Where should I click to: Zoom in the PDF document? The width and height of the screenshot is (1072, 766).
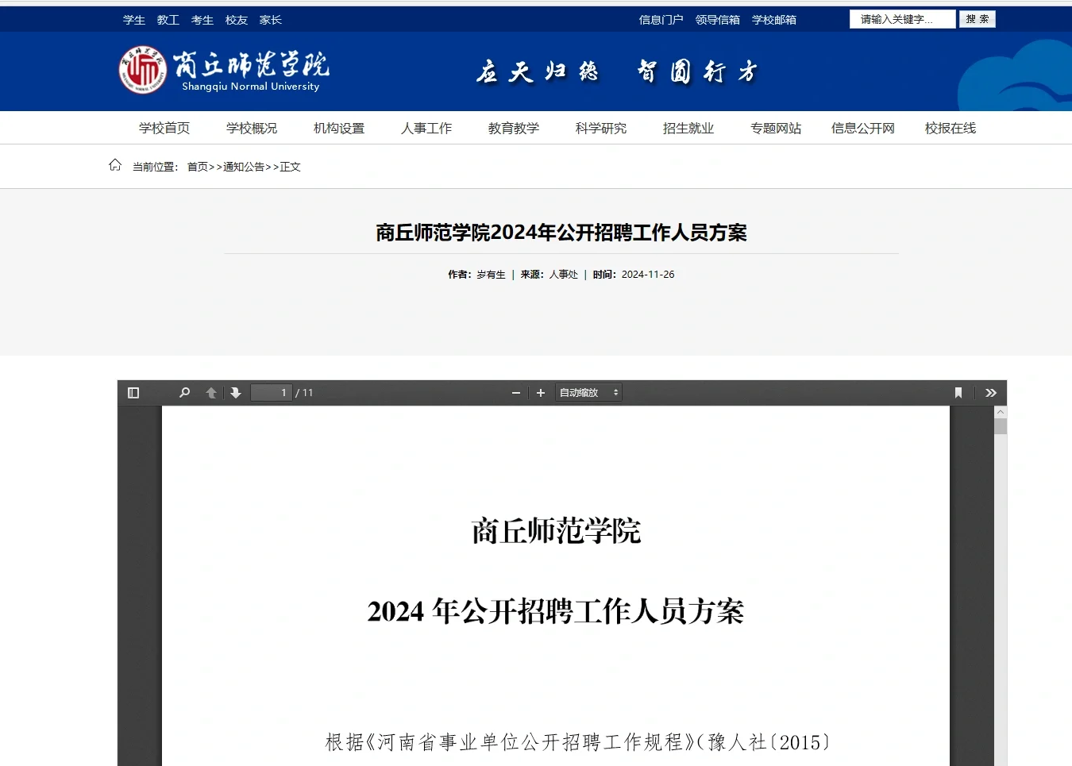point(541,393)
